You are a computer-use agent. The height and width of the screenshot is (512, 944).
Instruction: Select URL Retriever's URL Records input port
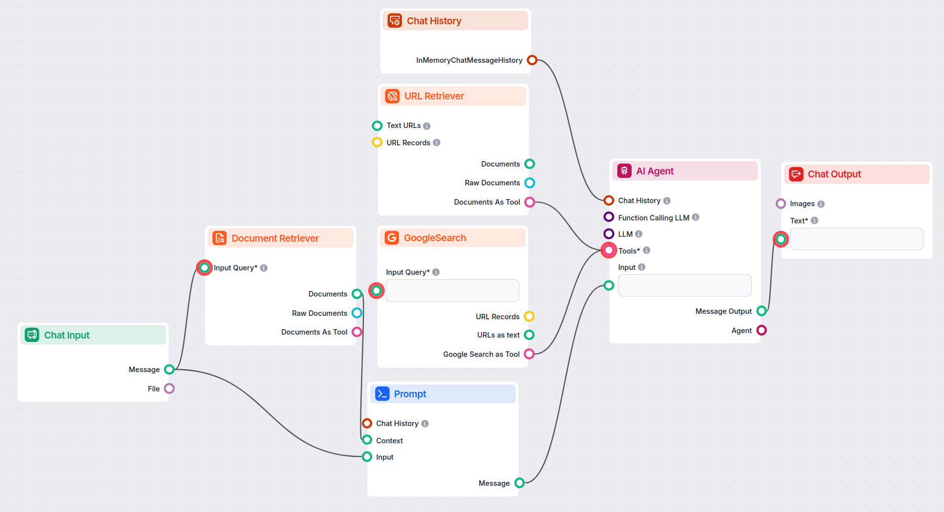tap(377, 142)
